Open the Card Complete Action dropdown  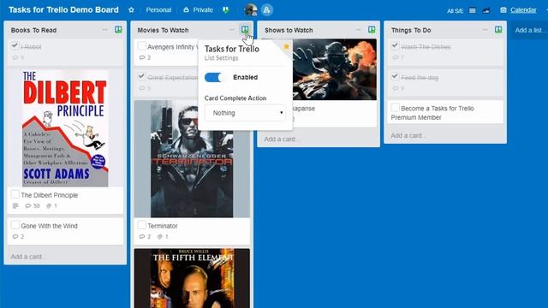tap(245, 113)
